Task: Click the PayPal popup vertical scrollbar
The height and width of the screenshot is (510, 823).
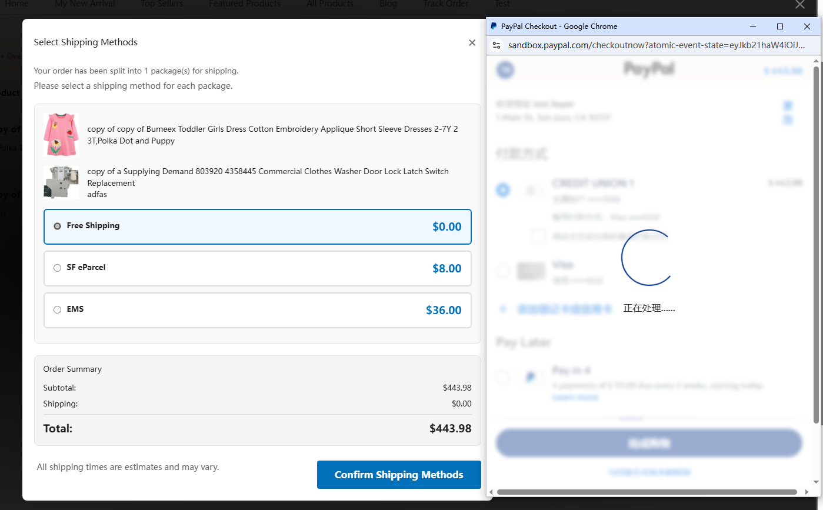Action: (815, 235)
